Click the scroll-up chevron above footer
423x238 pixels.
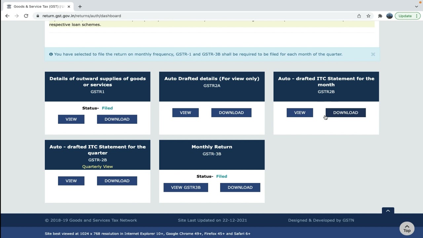coord(388,211)
